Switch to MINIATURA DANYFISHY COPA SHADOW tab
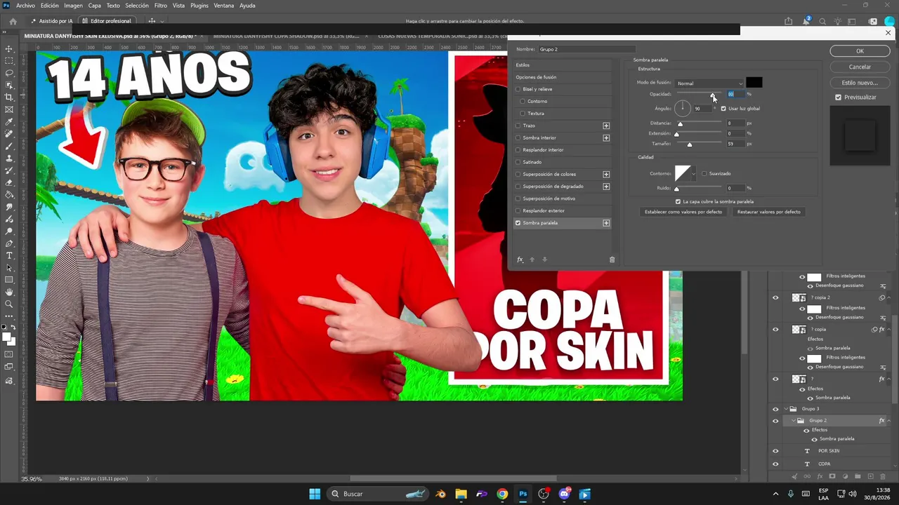The height and width of the screenshot is (505, 899). [x=286, y=36]
